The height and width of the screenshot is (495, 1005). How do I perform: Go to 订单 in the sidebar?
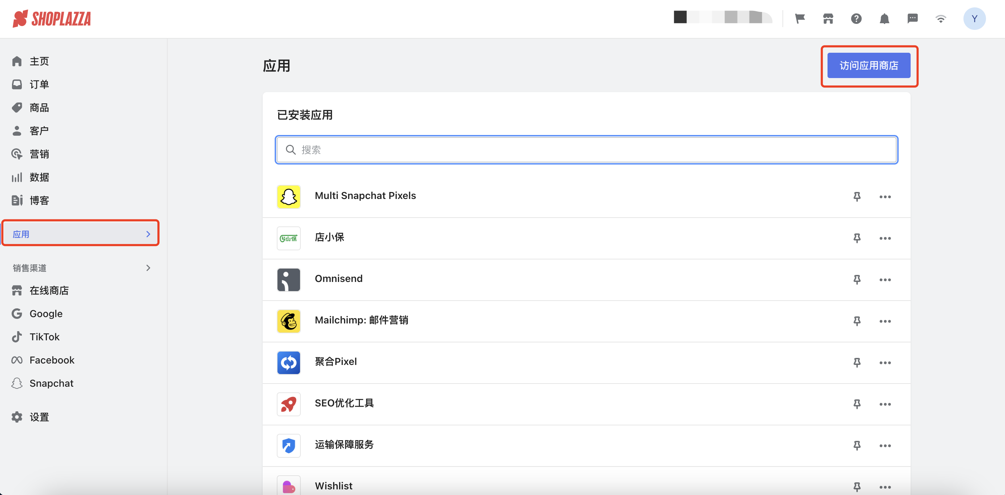tap(39, 84)
